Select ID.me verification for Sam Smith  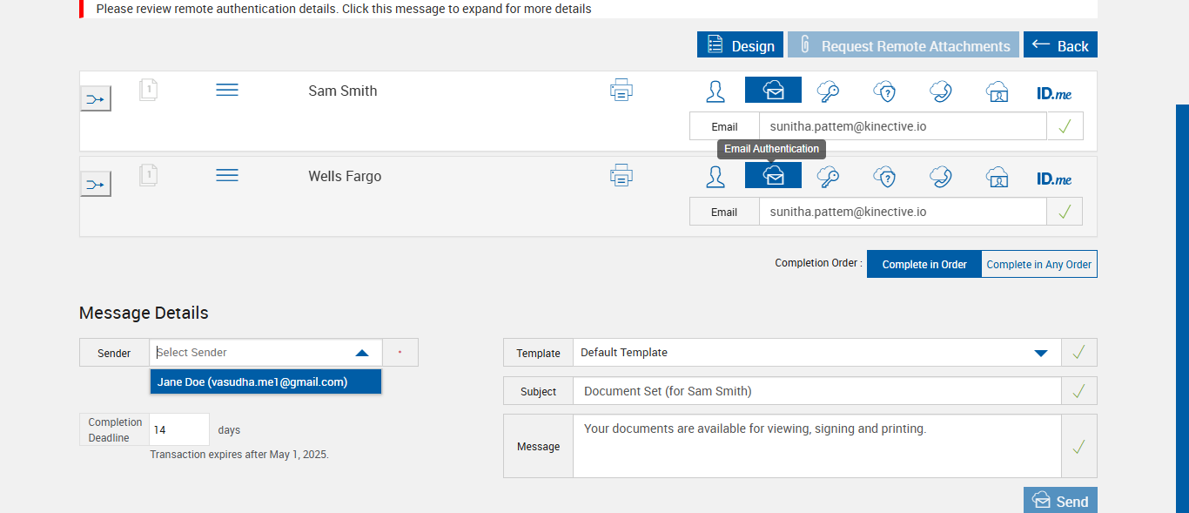coord(1053,92)
